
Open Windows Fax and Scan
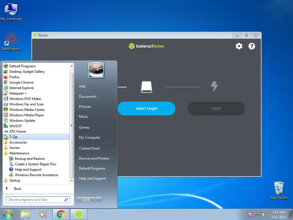tap(36, 104)
